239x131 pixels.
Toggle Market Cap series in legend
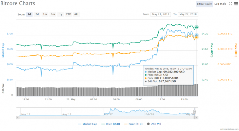[87, 124]
